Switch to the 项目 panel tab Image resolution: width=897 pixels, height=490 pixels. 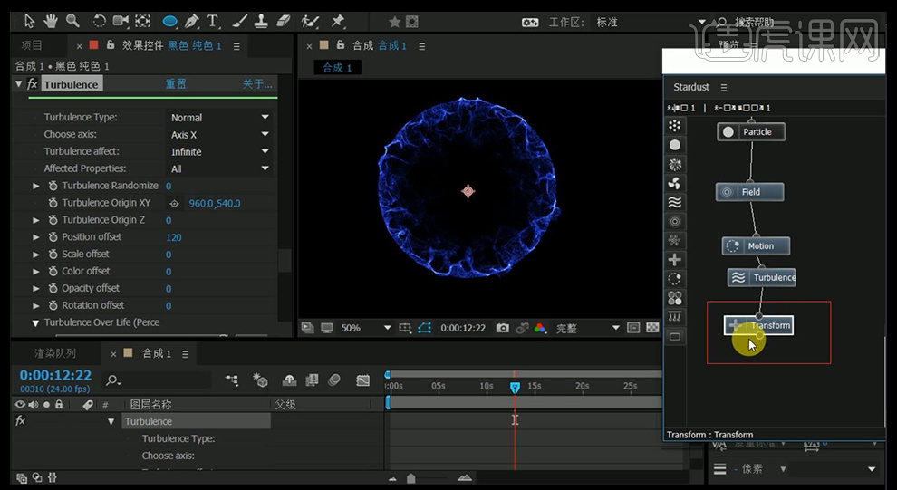[32, 45]
